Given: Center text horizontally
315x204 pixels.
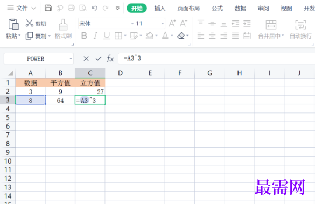Looking at the screenshot, I should [x=212, y=36].
